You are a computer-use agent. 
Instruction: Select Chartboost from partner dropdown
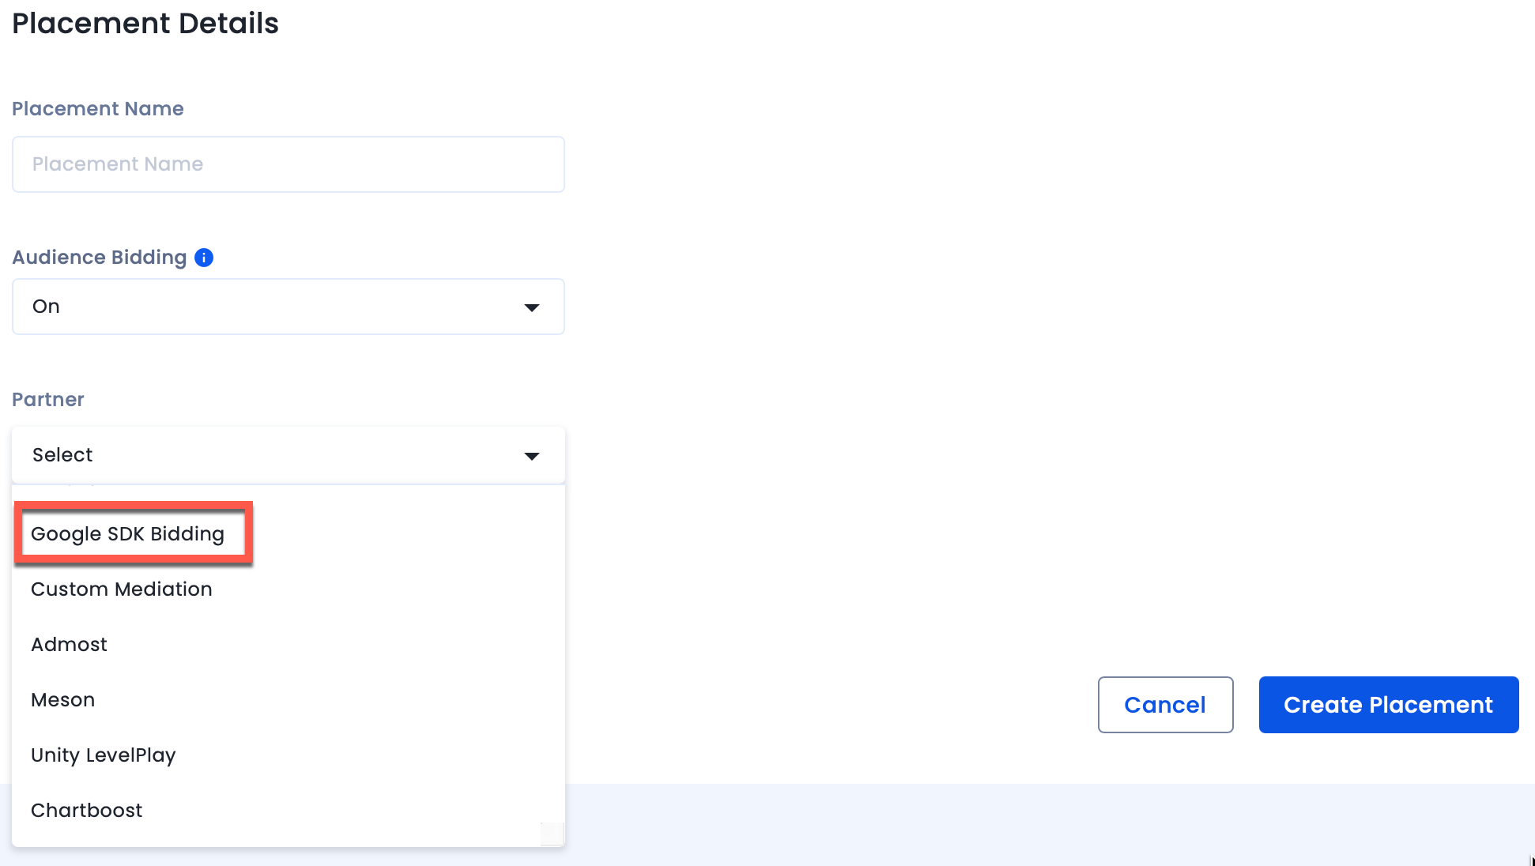87,811
